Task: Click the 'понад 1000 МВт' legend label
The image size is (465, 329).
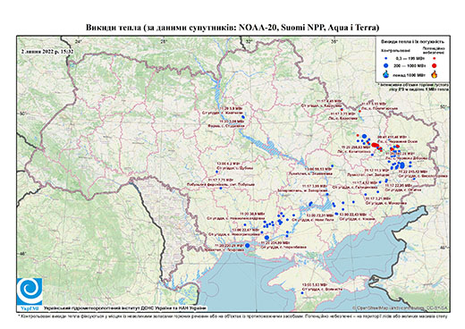Action: point(410,74)
